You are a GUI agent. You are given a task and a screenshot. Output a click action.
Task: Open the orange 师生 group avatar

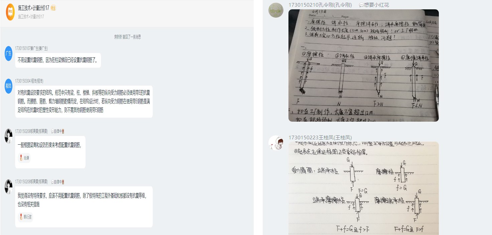(10, 12)
